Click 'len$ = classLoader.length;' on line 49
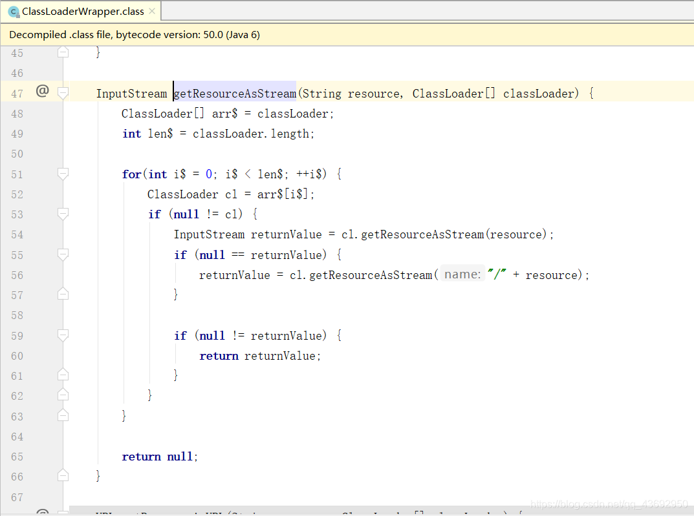Image resolution: width=694 pixels, height=516 pixels. click(x=231, y=134)
